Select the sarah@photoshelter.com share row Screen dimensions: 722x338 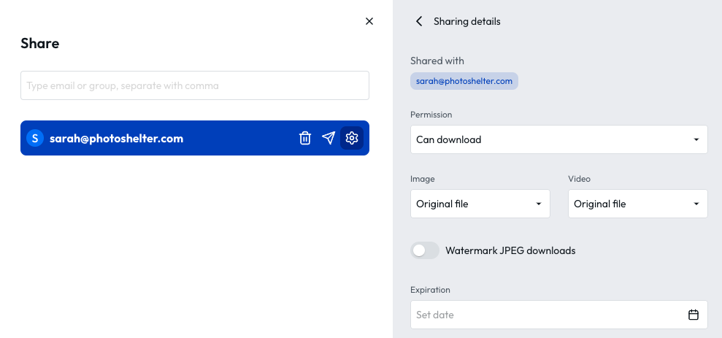[195, 138]
